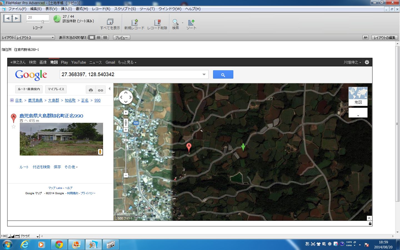Open the レイアウト3 layout dropdown
Screen dimensions: 400x250
point(35,37)
